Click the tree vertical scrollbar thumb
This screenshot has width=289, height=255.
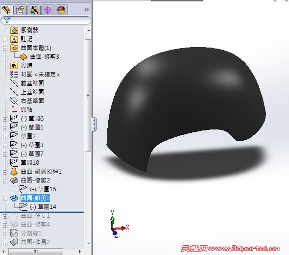tap(89, 96)
